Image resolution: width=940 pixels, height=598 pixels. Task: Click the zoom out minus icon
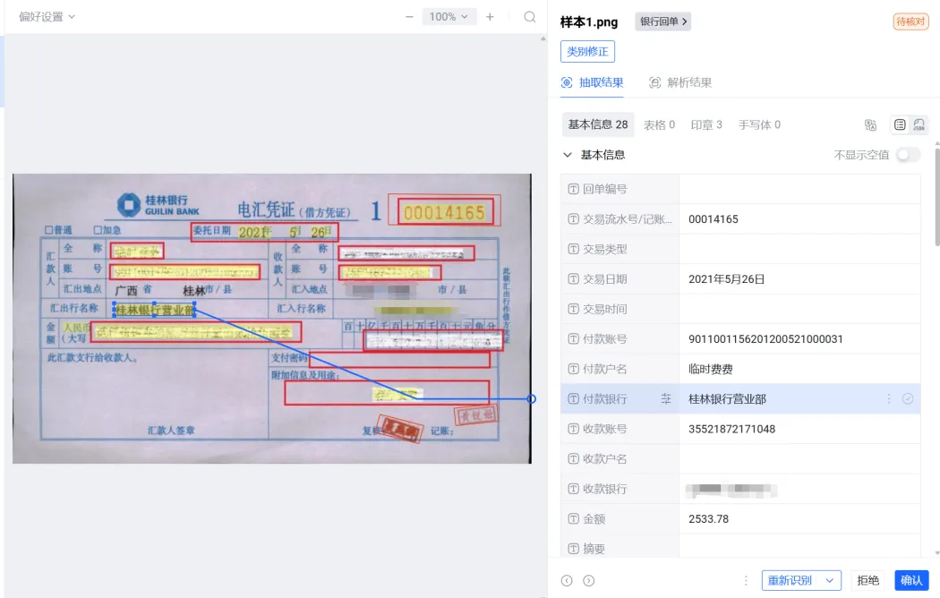point(409,17)
